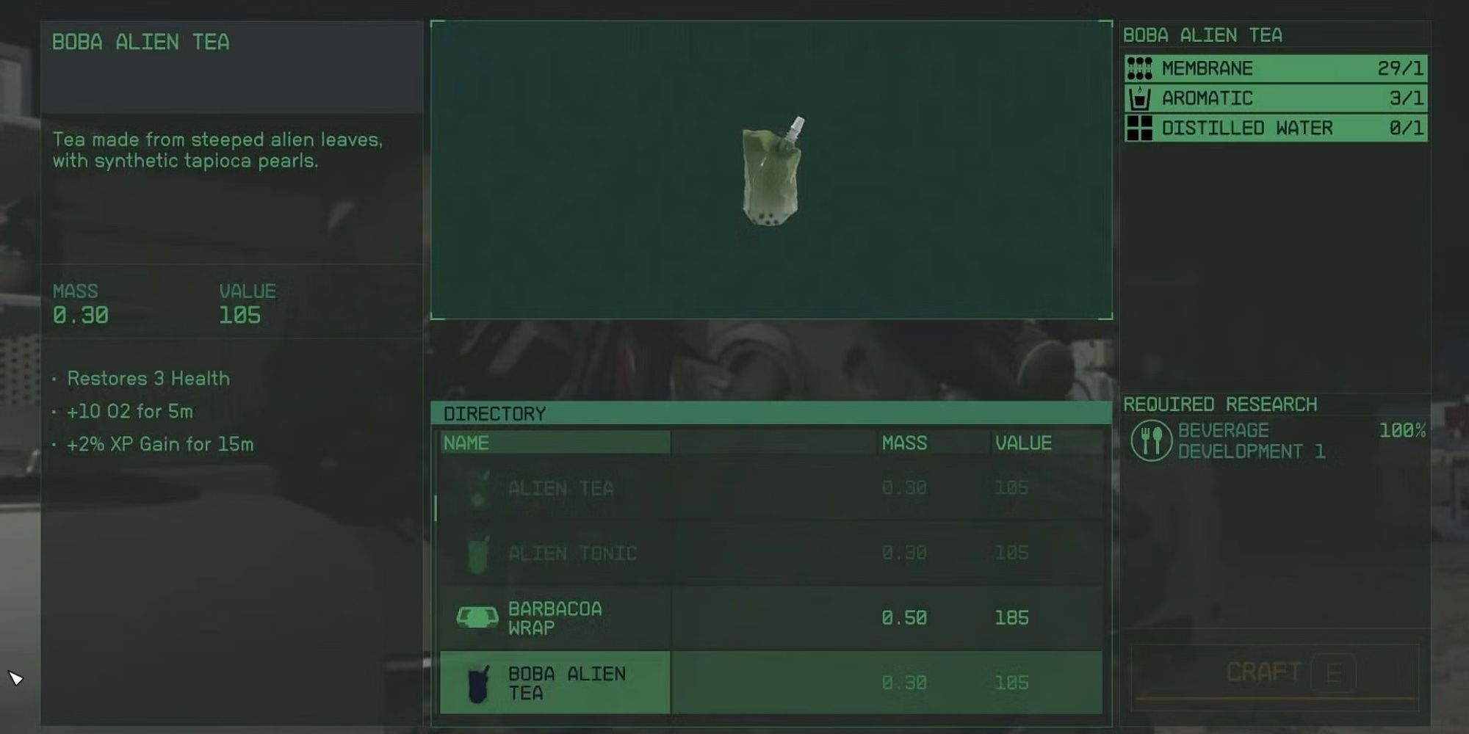Sort directory by the MASS column
This screenshot has height=734, width=1469.
(904, 443)
